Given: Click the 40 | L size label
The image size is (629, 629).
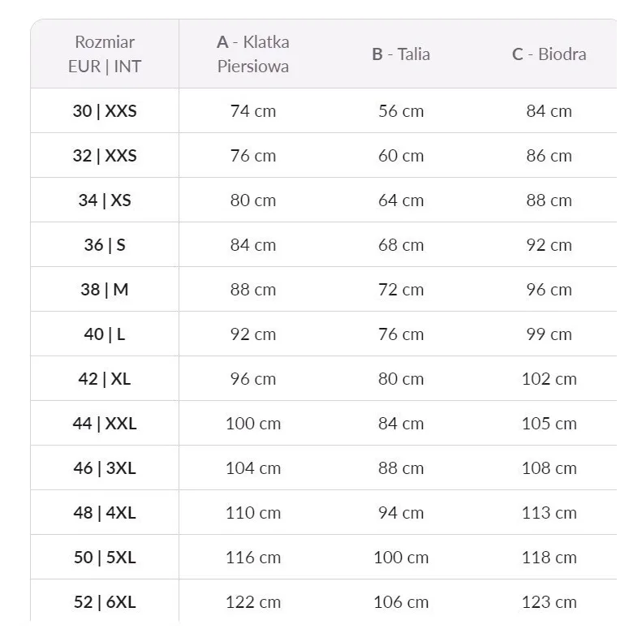Looking at the screenshot, I should pos(105,334).
